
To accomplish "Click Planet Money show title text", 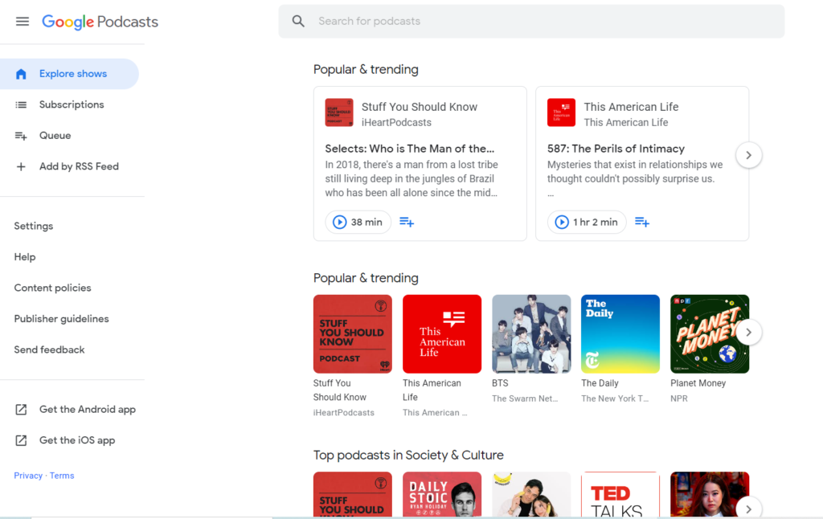I will coord(698,383).
